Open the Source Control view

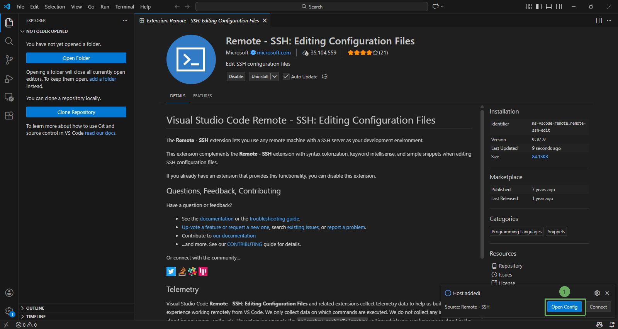9,60
